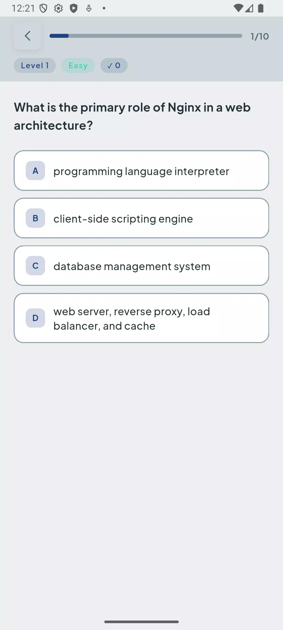
Task: Tap the Easy difficulty chip
Action: point(78,65)
